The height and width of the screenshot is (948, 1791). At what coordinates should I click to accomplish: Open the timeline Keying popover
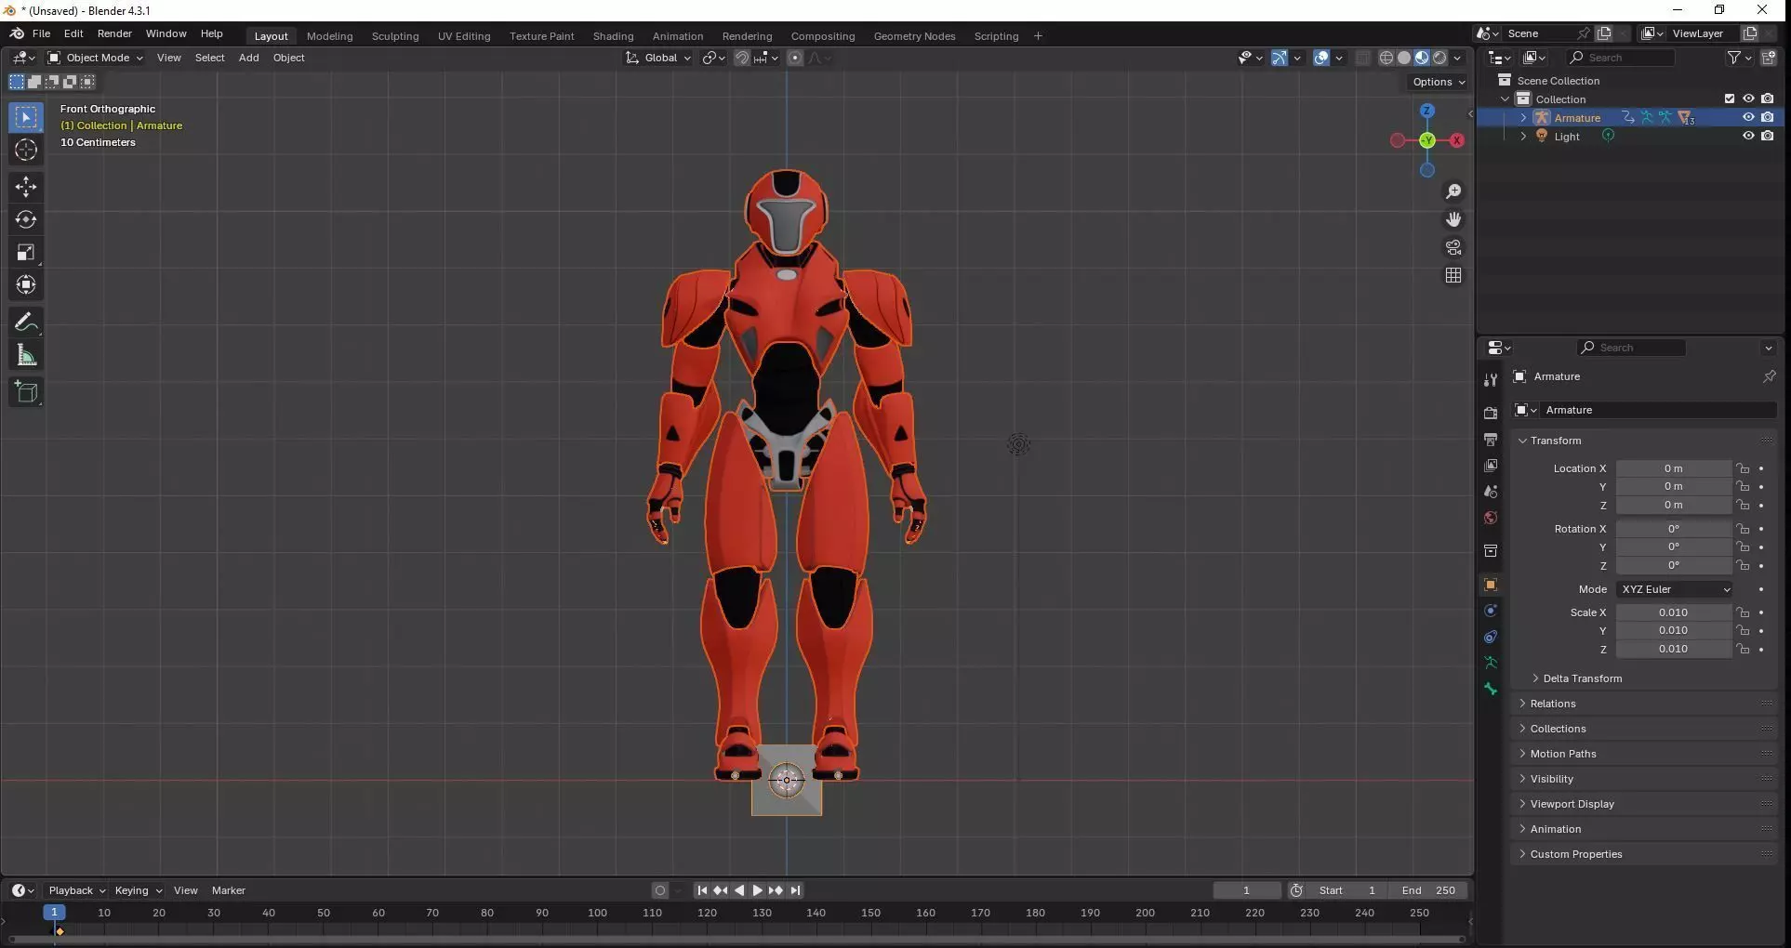(x=138, y=890)
